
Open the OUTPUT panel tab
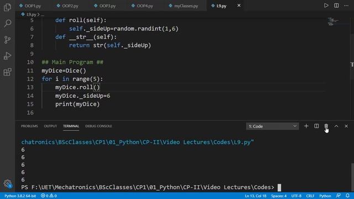tap(50, 126)
